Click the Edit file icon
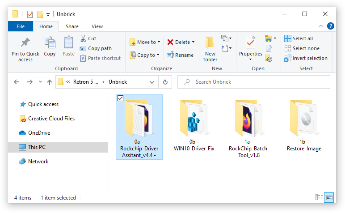The width and height of the screenshot is (345, 213). point(269,48)
